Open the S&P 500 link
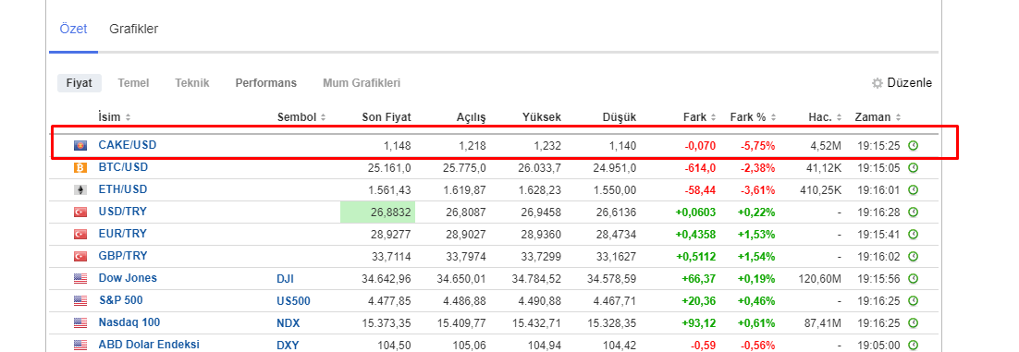Screen dimensions: 1019x352 pos(121,300)
